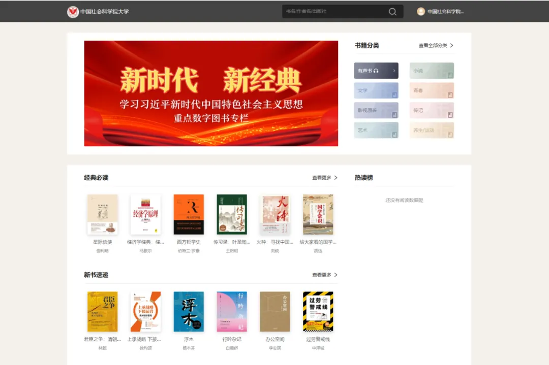
Task: Click author name 李安民
Action: (x=275, y=348)
